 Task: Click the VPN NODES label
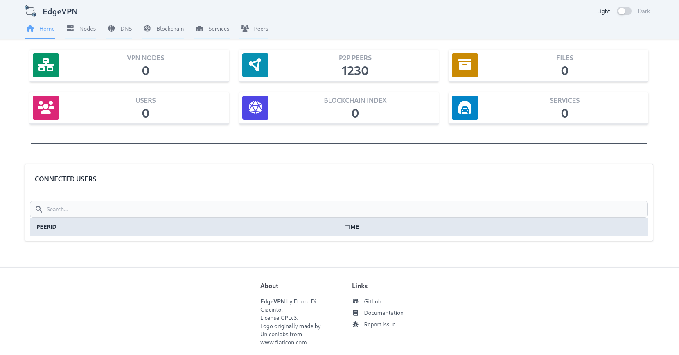(146, 58)
